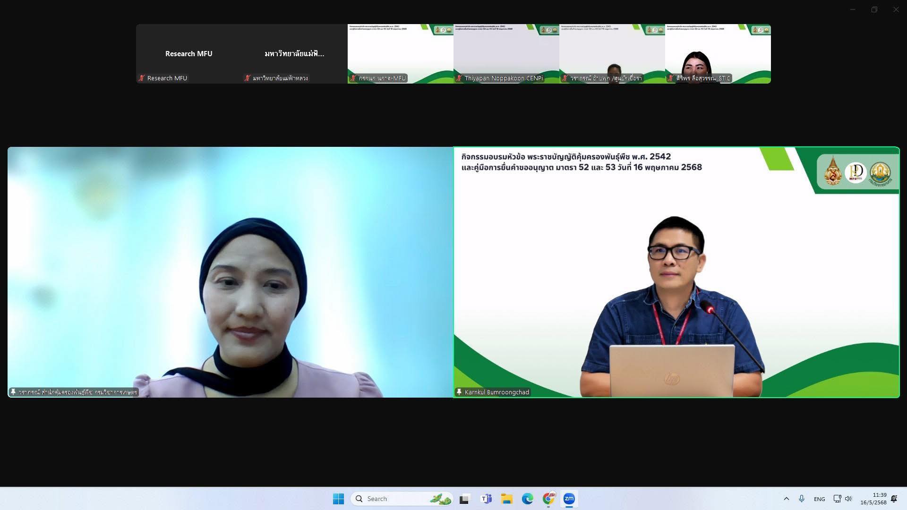907x510 pixels.
Task: Select Thiyapan Noppakoon CENPi's video tile
Action: [506, 54]
